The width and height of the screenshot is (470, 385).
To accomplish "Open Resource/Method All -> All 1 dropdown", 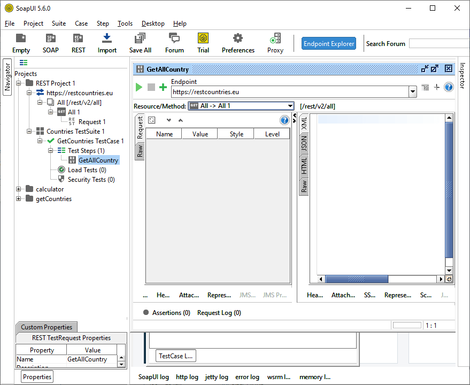I will click(241, 106).
